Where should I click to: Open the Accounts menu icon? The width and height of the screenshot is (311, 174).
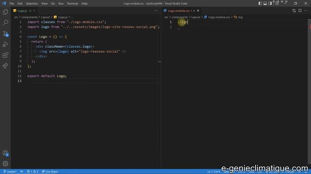(5, 153)
